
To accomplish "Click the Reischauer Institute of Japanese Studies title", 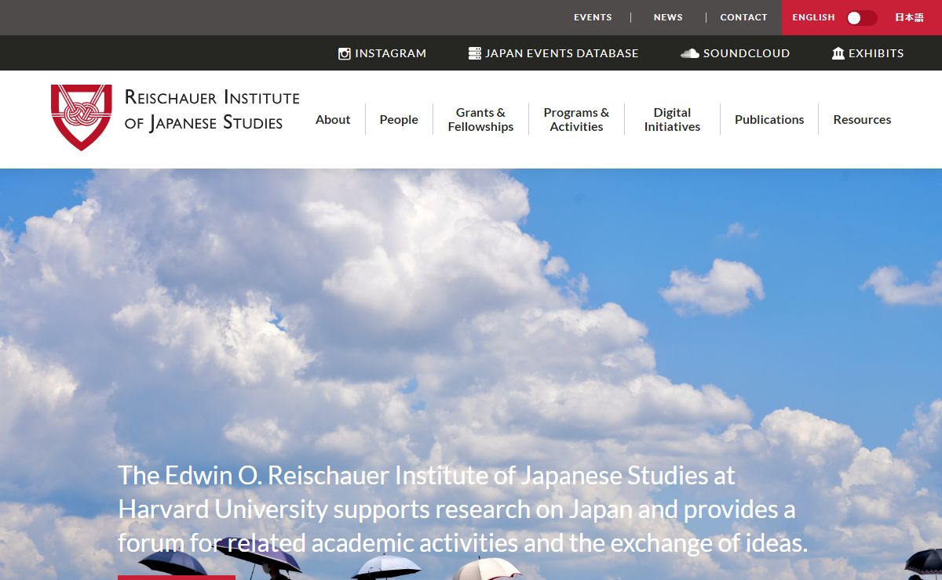I will click(x=212, y=110).
